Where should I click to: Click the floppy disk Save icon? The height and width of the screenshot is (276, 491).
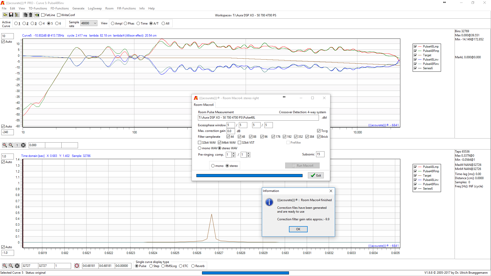11,15
